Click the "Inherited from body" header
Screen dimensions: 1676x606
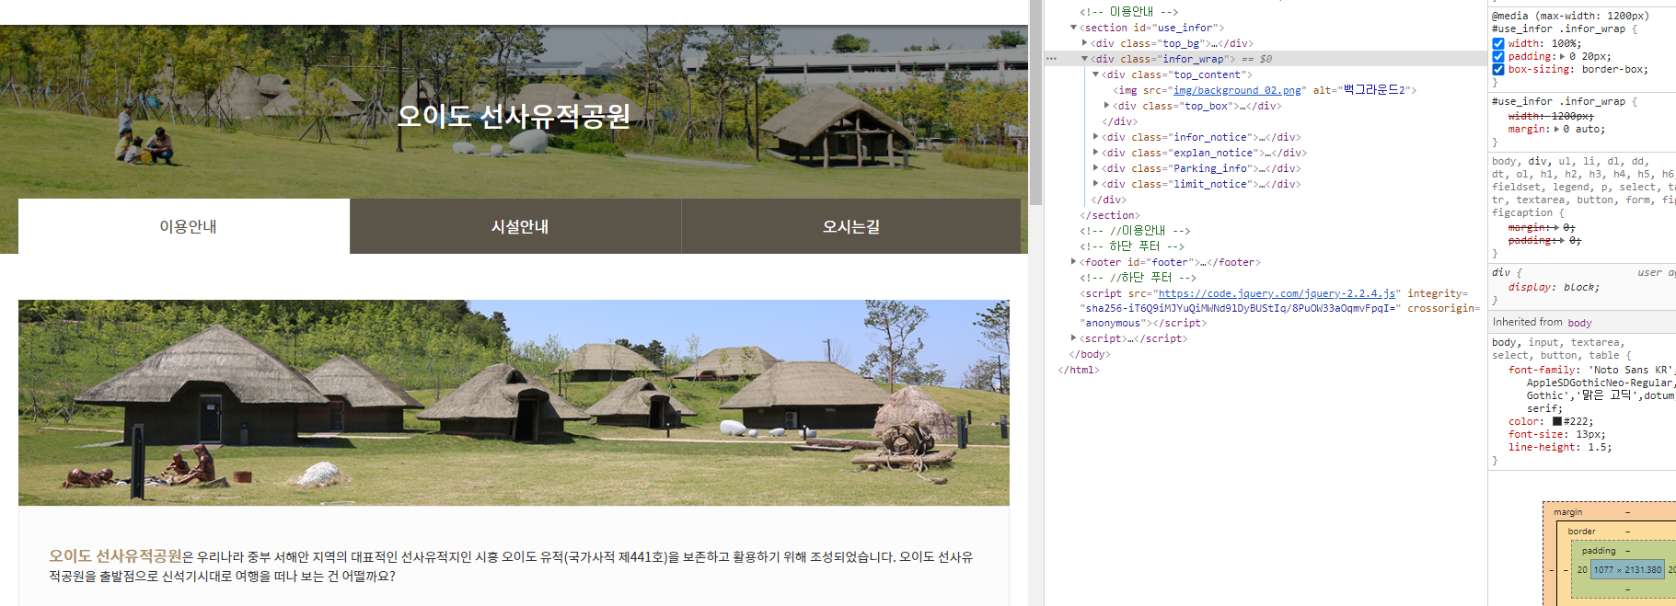(1542, 322)
